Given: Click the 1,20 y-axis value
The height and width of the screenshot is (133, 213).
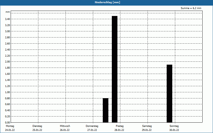Looking at the screenshot, I should (7, 86).
